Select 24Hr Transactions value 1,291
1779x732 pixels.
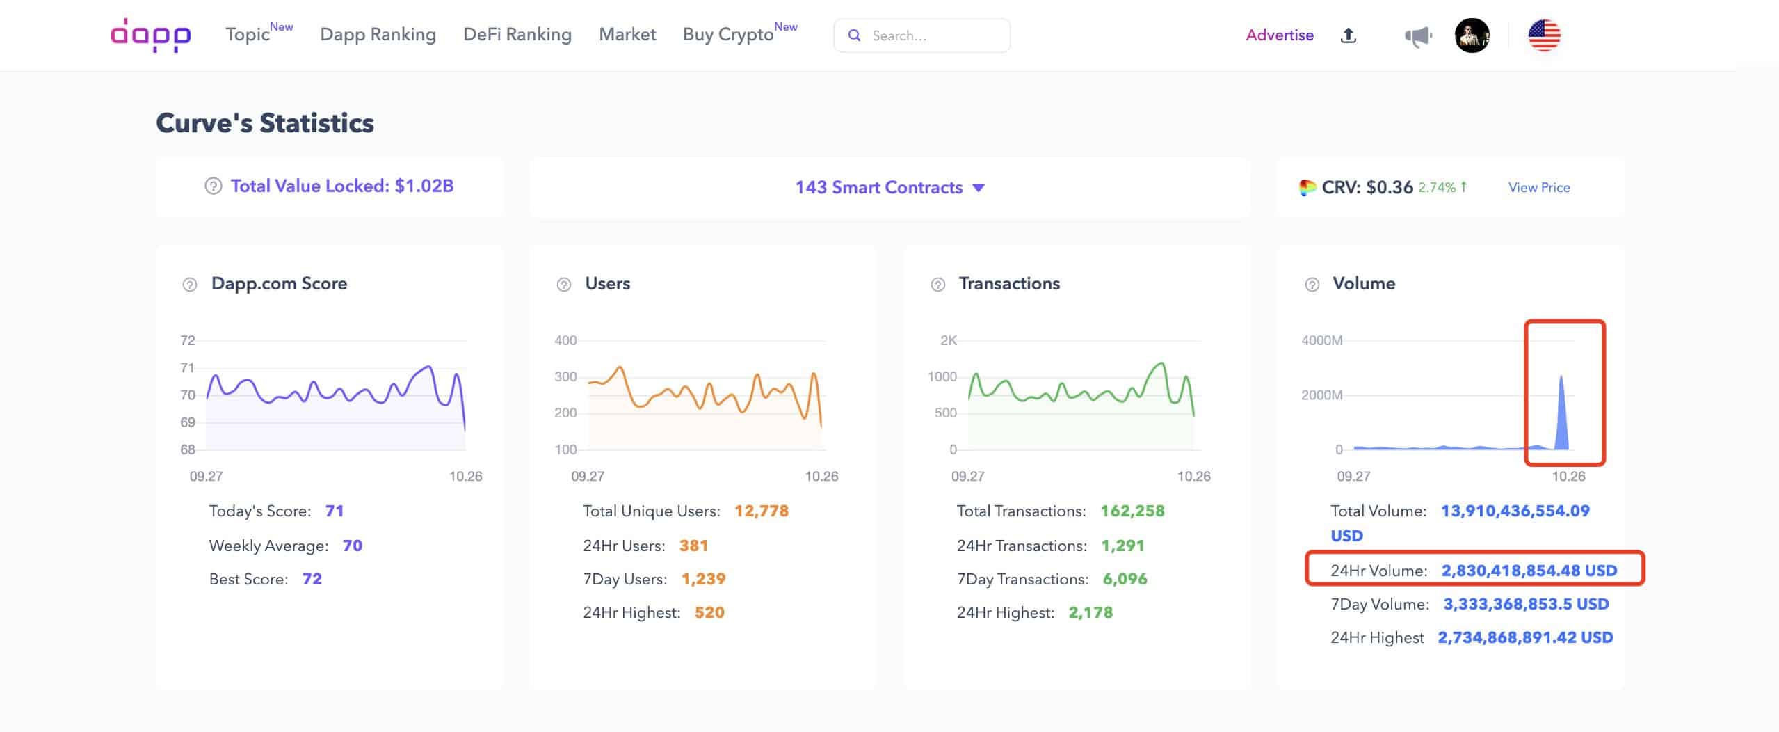[1122, 546]
